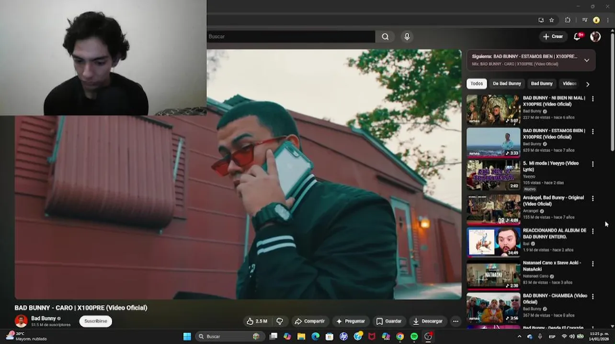Click install/cast icon in address bar
The width and height of the screenshot is (615, 344).
[541, 20]
